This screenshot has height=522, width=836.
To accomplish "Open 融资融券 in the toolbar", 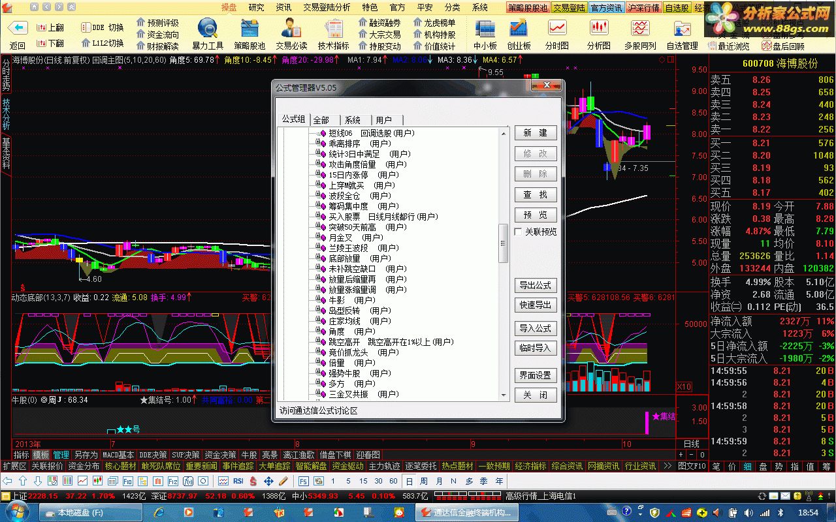I will (379, 23).
